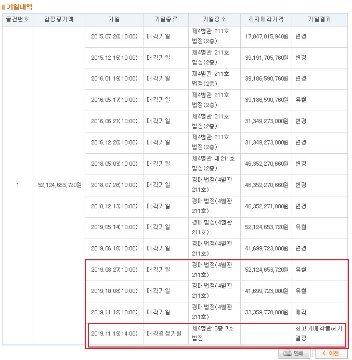The width and height of the screenshot is (352, 360).
Task: Select the 기일내역 section heading
Action: 19,6
